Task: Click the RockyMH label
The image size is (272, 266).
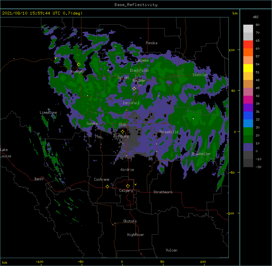Action: (77, 72)
